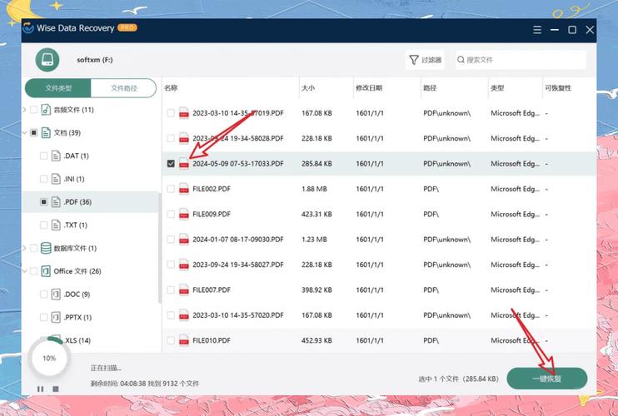
Task: Sort by the 大小 column header
Action: 308,87
